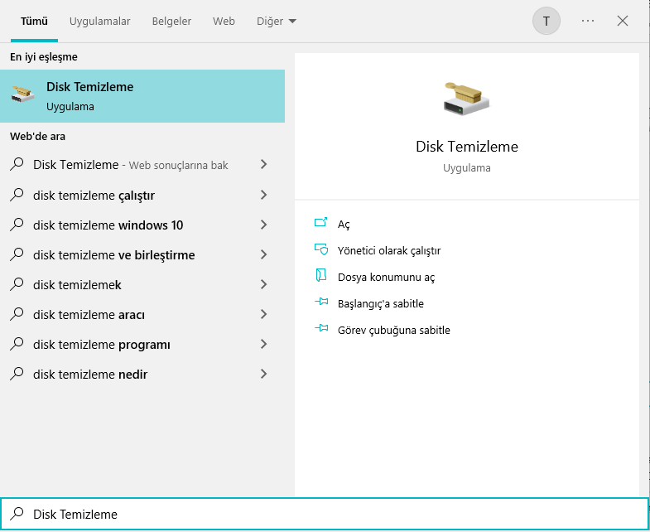The image size is (650, 532).
Task: Click the Yönetici olarak çalıştır shield icon
Action: coord(321,250)
